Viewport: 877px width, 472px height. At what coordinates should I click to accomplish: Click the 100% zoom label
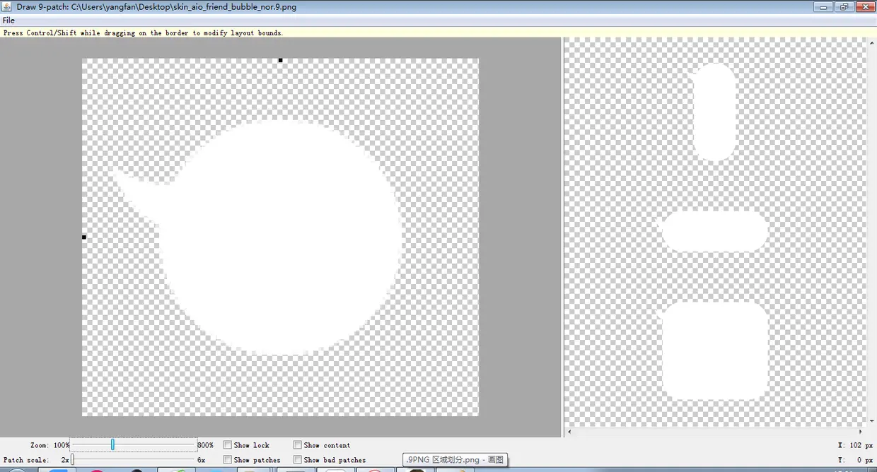pyautogui.click(x=61, y=444)
